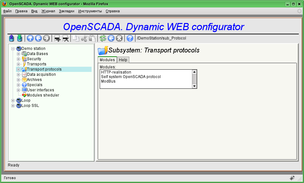Expand the Archives tree node

point(18,80)
